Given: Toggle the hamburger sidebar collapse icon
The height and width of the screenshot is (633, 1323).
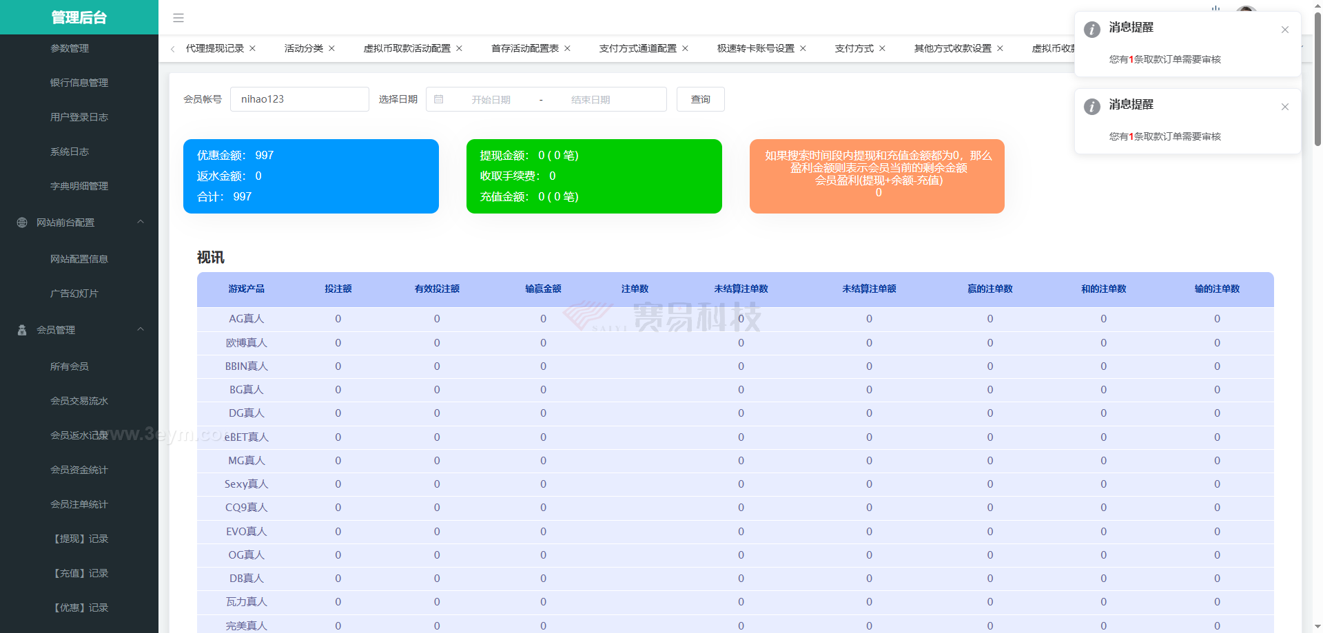Looking at the screenshot, I should tap(178, 18).
